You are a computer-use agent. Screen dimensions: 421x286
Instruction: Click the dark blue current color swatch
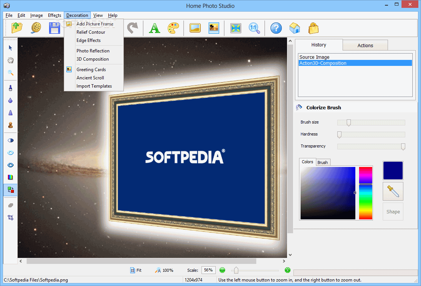393,170
